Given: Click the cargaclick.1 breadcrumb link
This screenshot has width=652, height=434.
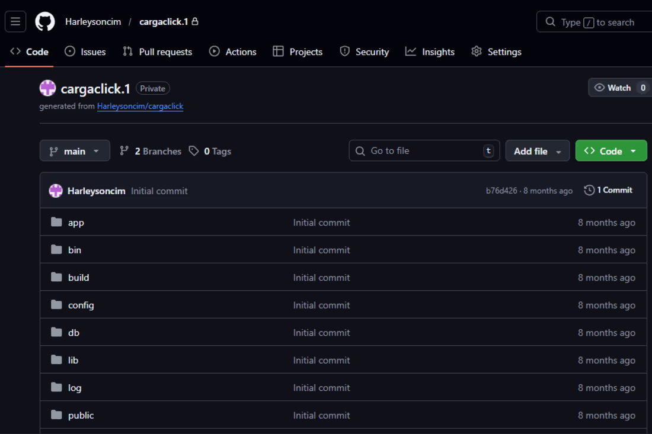Looking at the screenshot, I should pyautogui.click(x=164, y=21).
